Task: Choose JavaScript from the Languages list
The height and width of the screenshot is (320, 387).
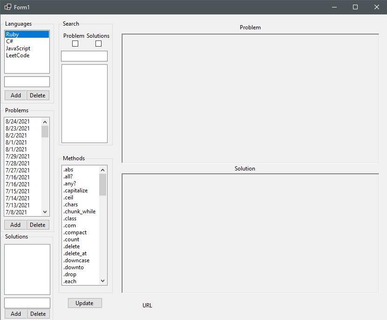Action: [x=18, y=48]
